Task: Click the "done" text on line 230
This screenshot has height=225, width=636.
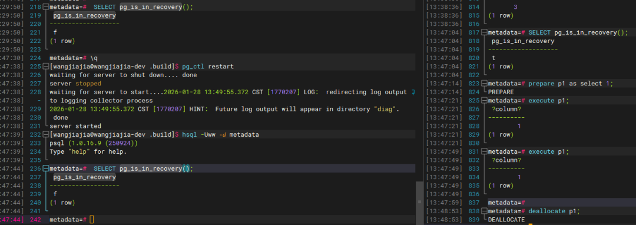Action: (x=61, y=118)
